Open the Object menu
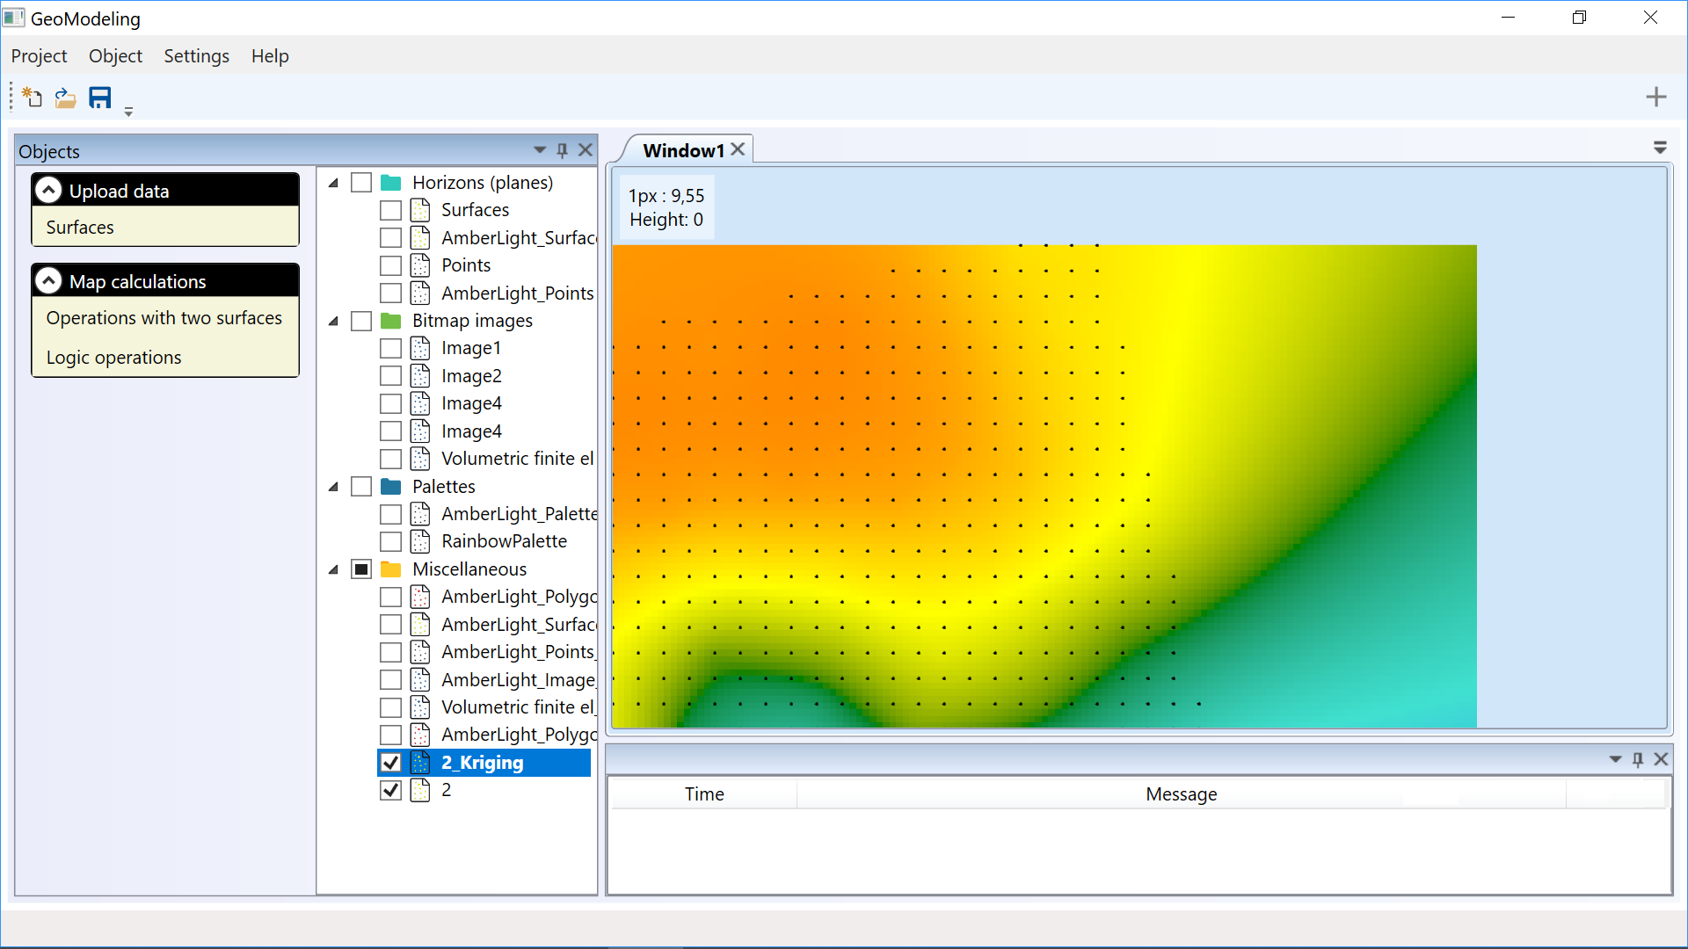 pyautogui.click(x=115, y=56)
